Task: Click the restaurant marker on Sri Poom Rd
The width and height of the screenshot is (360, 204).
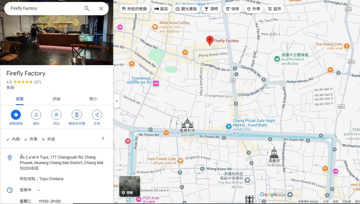Action: (x=166, y=133)
